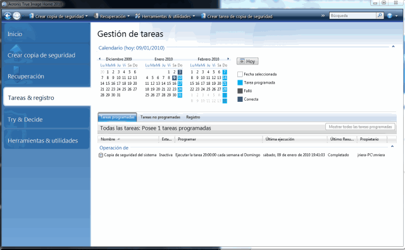The height and width of the screenshot is (250, 405).
Task: Open the blue Help question mark icon
Action: [390, 16]
